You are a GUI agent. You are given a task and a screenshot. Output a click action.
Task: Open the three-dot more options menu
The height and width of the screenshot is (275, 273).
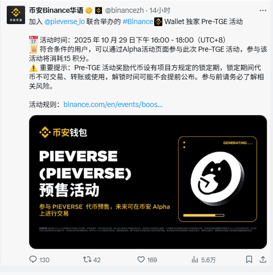pos(263,11)
